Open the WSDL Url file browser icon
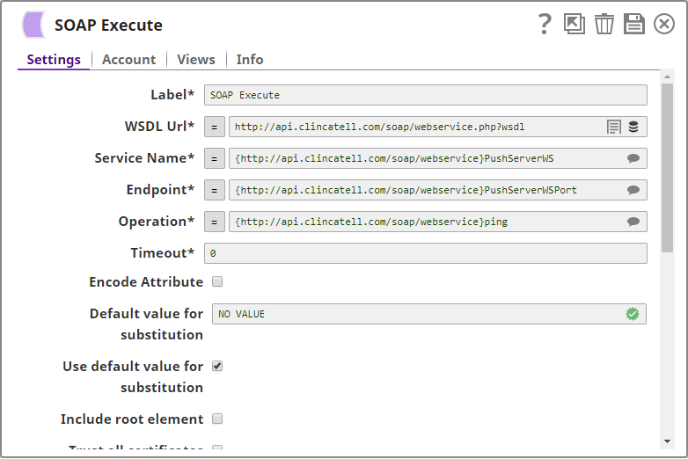The image size is (688, 459). 614,127
